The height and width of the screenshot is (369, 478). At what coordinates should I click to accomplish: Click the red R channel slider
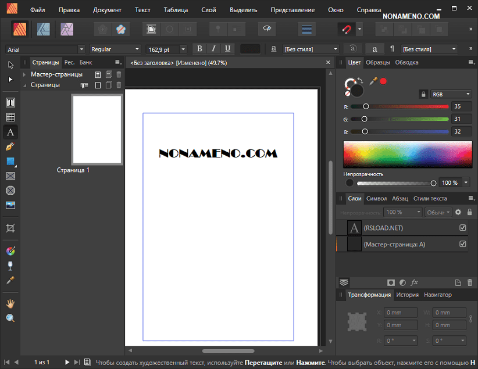click(x=407, y=106)
